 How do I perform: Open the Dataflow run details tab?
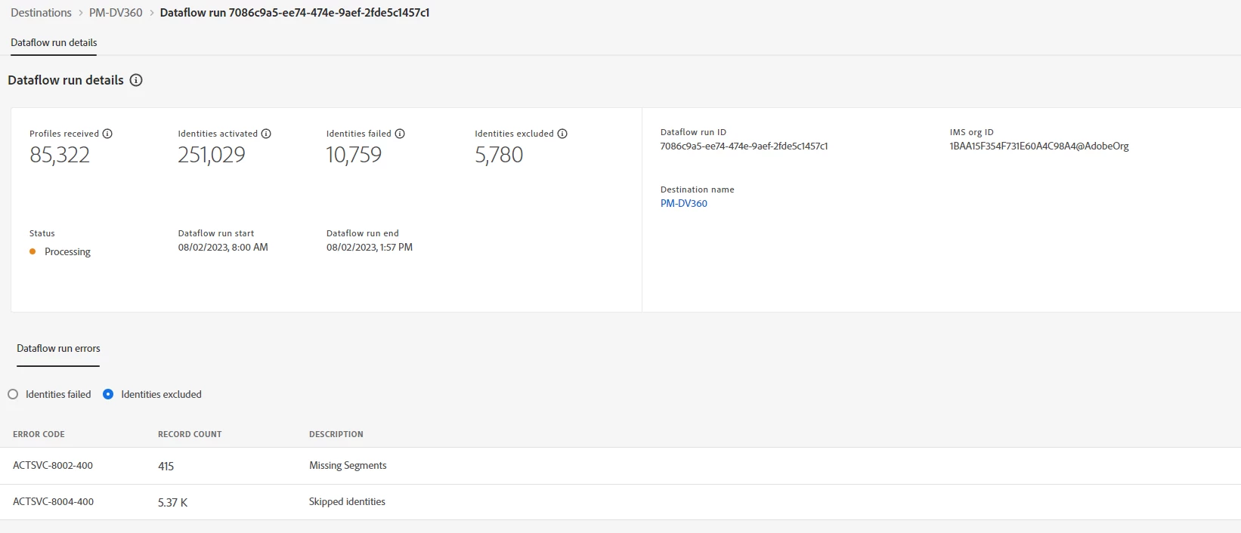point(54,43)
